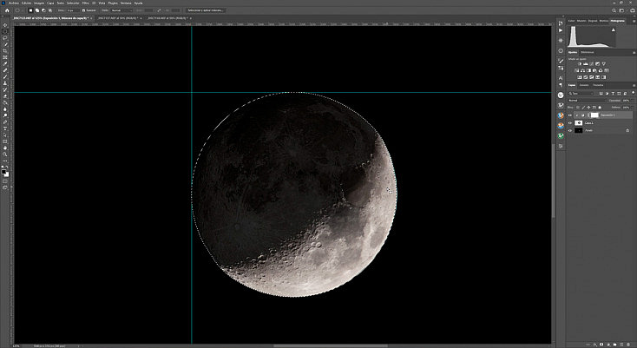
Task: Select the Crop tool
Action: point(5,50)
